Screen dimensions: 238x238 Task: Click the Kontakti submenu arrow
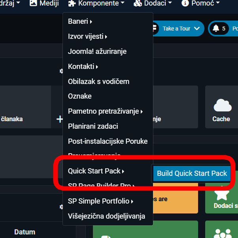(97, 67)
